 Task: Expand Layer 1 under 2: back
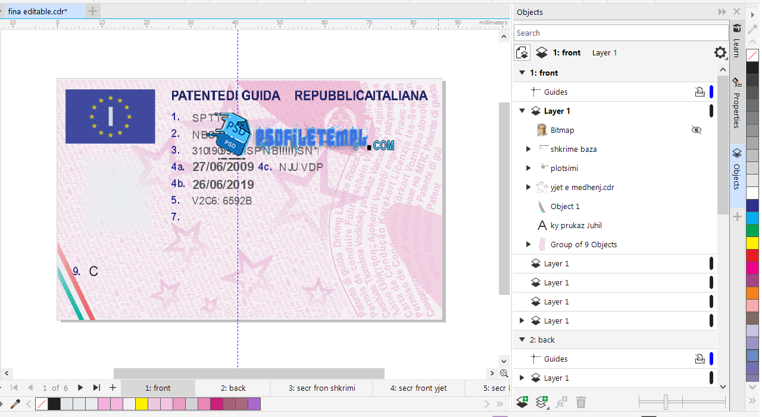click(522, 378)
